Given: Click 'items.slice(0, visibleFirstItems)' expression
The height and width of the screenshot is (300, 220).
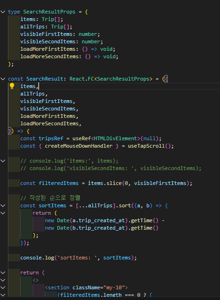Looking at the screenshot, I should (x=138, y=183).
